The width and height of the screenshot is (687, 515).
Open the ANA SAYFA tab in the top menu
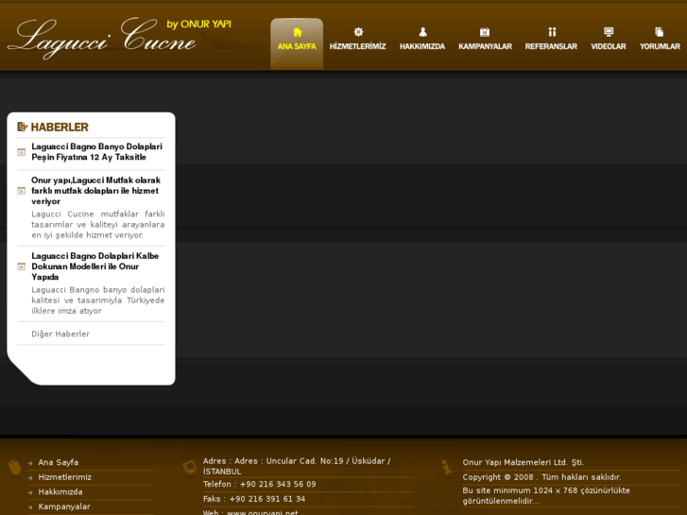(297, 43)
